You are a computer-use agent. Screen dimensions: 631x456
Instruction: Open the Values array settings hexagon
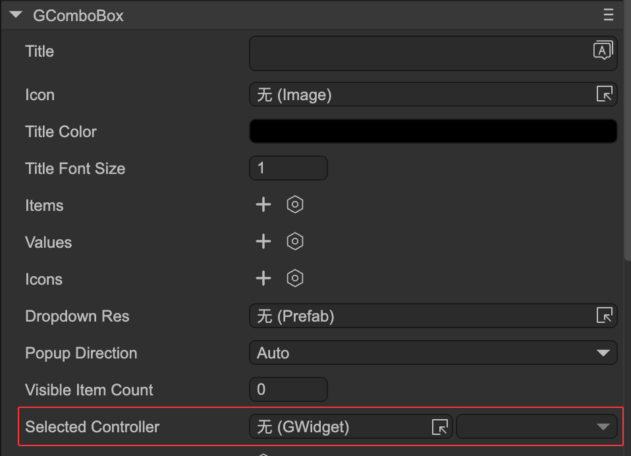tap(295, 242)
